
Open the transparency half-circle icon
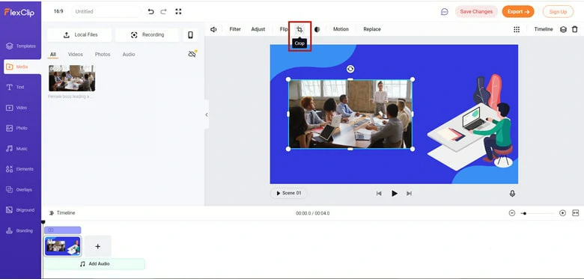tap(317, 29)
